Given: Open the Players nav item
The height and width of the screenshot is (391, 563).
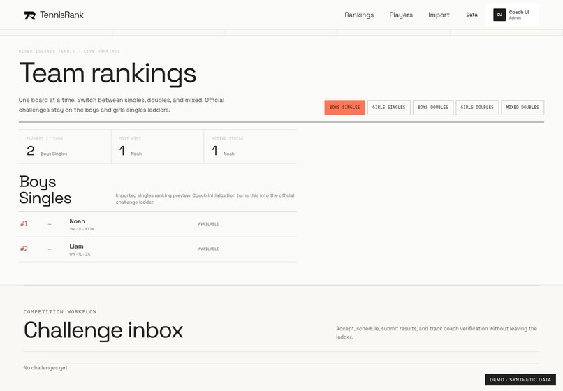Looking at the screenshot, I should 401,15.
